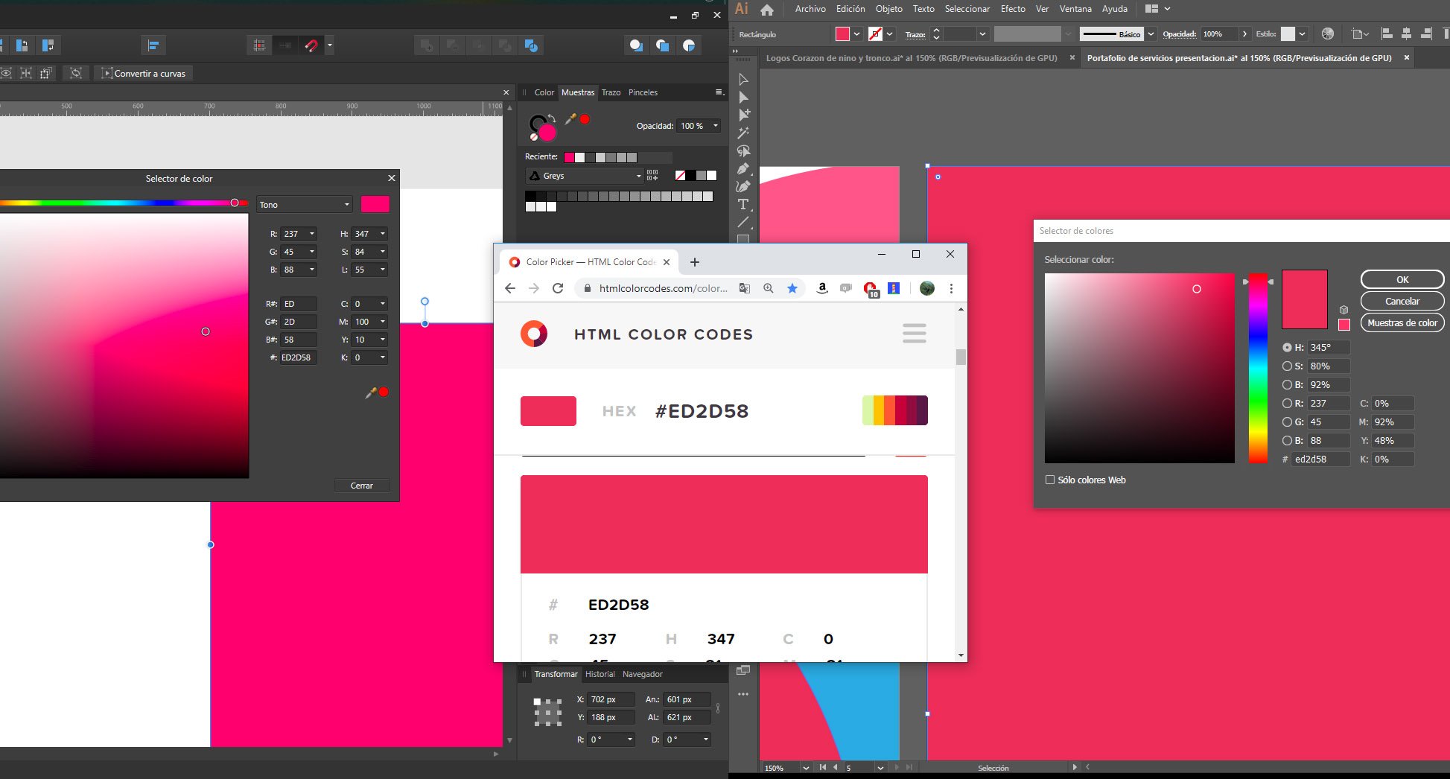Expand the Illustrator stroke color dropdown

click(x=890, y=34)
